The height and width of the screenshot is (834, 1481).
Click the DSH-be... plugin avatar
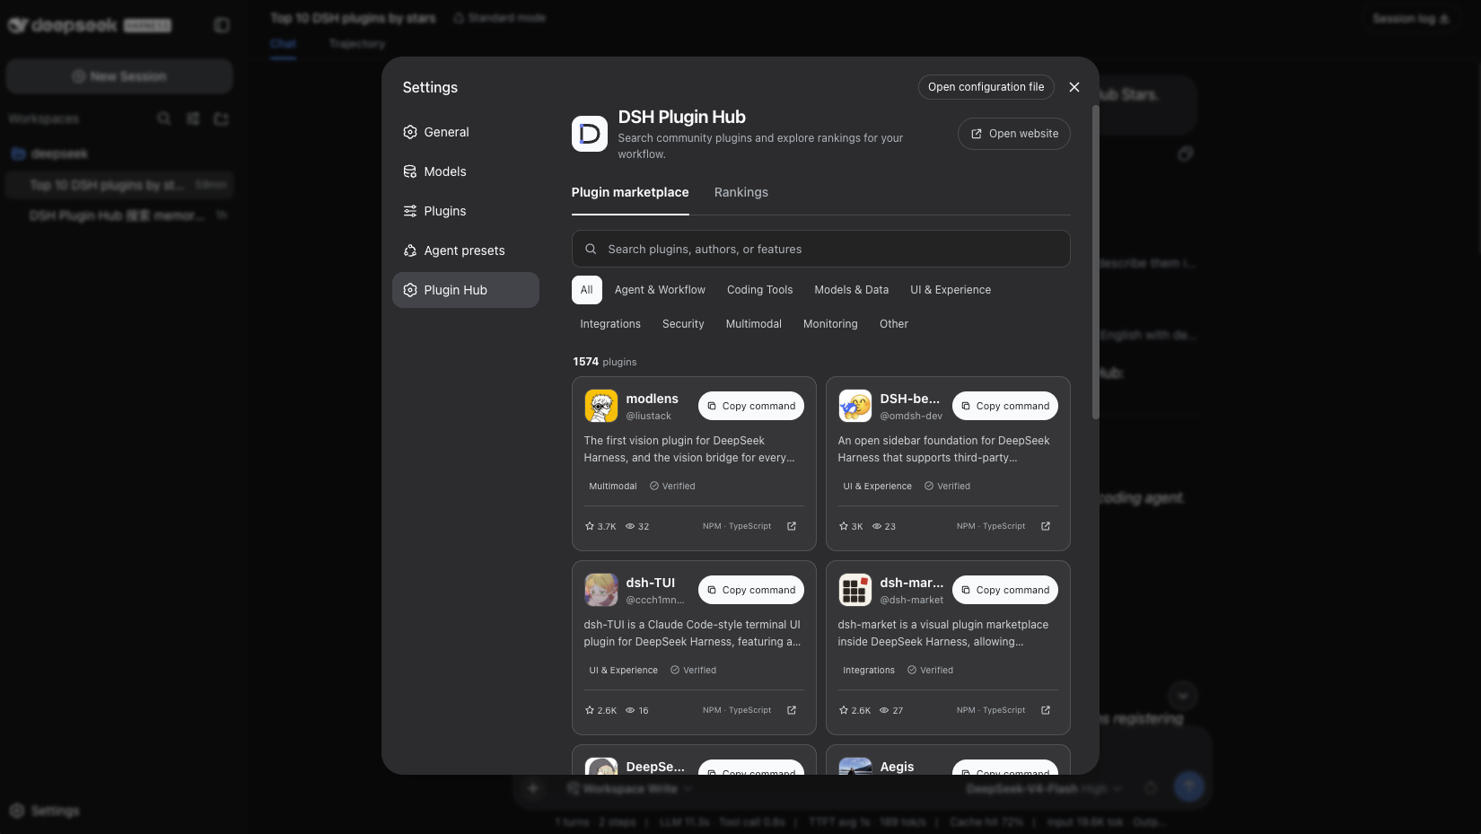(855, 406)
